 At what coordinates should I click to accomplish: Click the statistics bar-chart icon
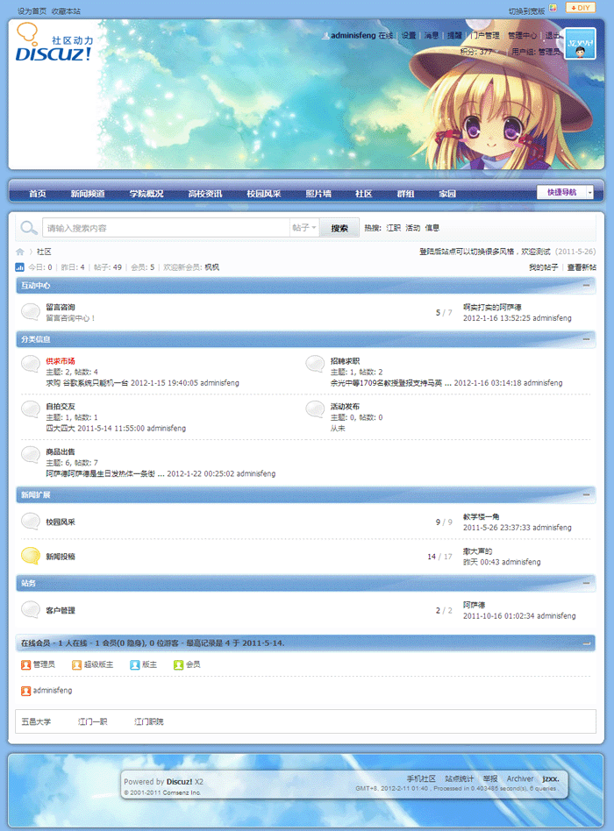point(19,267)
